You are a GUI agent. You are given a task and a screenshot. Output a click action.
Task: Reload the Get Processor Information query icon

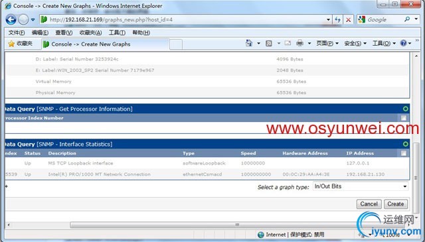pyautogui.click(x=406, y=109)
